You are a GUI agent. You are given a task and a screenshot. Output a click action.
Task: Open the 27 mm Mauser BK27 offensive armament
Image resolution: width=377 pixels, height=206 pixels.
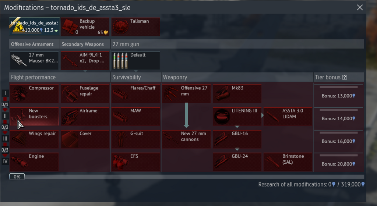point(34,61)
